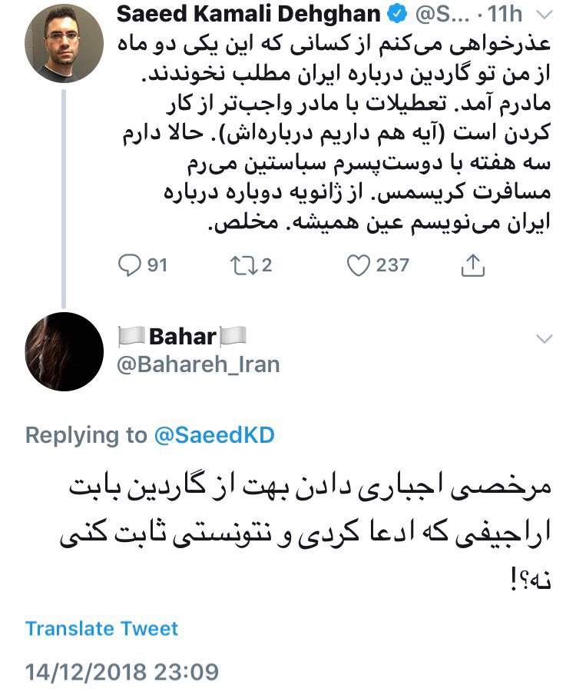Expand the chevron menu on Bahar's reply

tap(545, 339)
